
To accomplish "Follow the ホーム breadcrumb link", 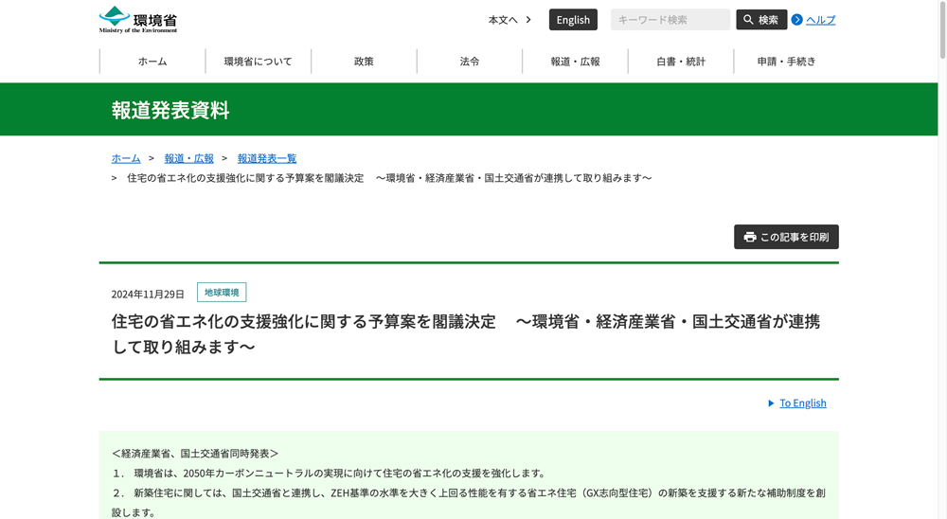I will 126,158.
